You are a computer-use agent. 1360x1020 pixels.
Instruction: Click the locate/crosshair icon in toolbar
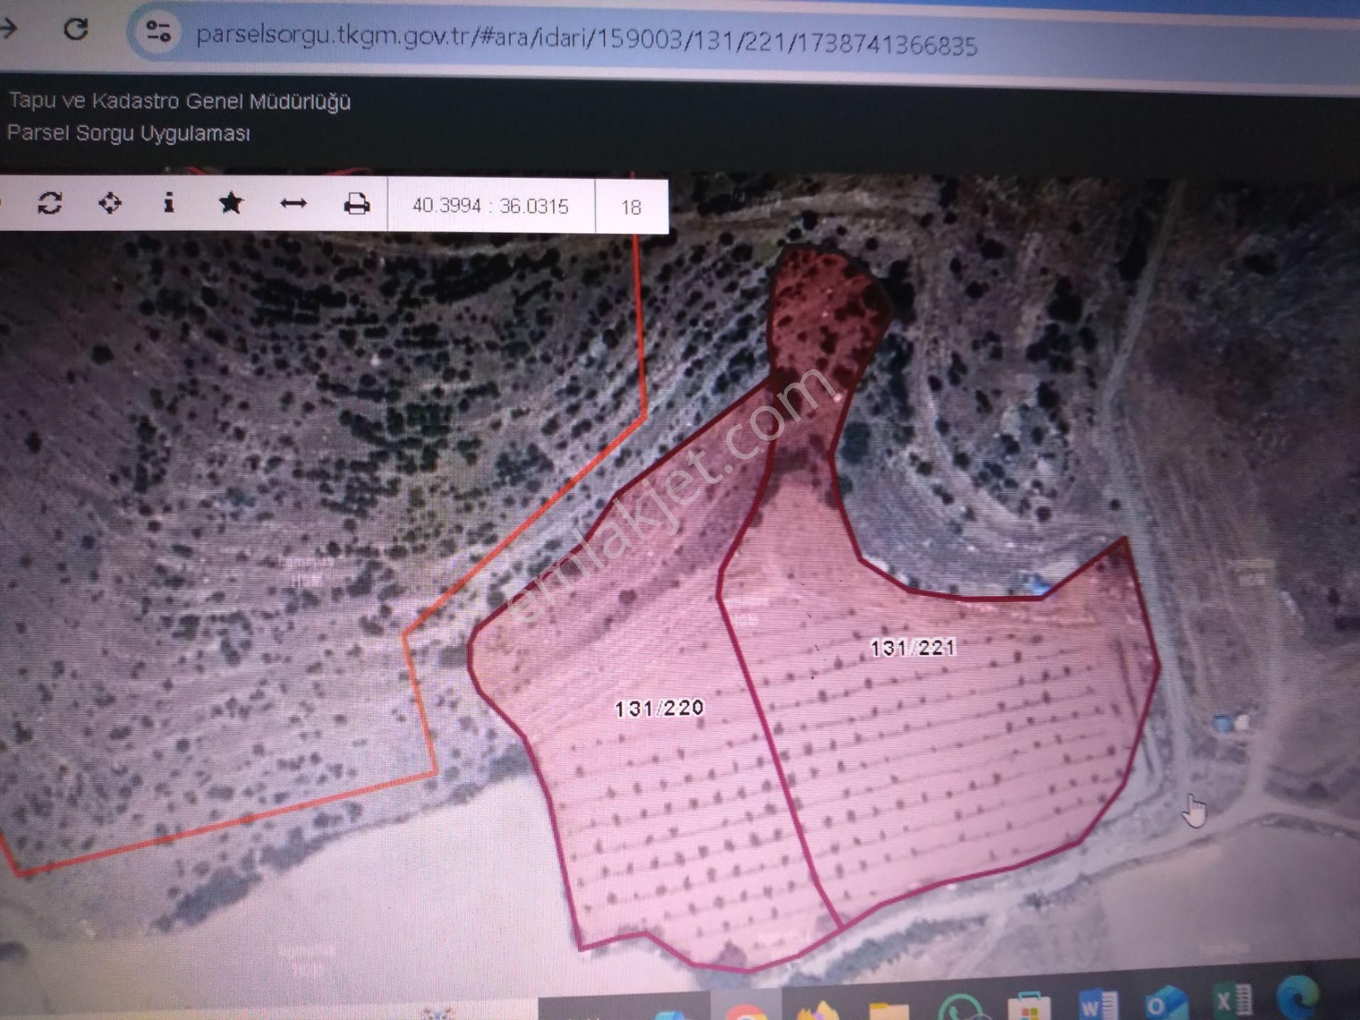pos(110,203)
